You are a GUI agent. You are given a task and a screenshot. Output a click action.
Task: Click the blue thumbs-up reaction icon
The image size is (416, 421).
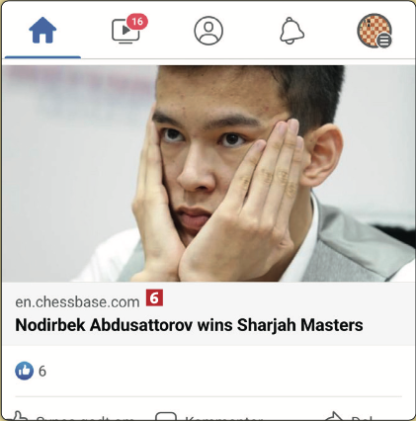click(24, 371)
